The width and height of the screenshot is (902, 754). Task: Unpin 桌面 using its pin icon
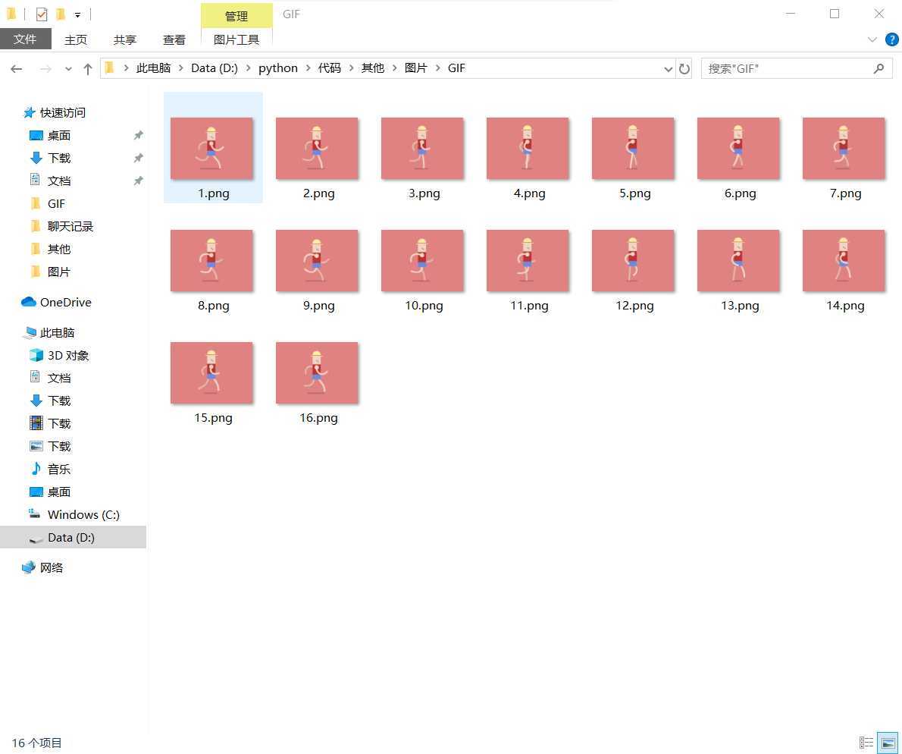tap(138, 135)
